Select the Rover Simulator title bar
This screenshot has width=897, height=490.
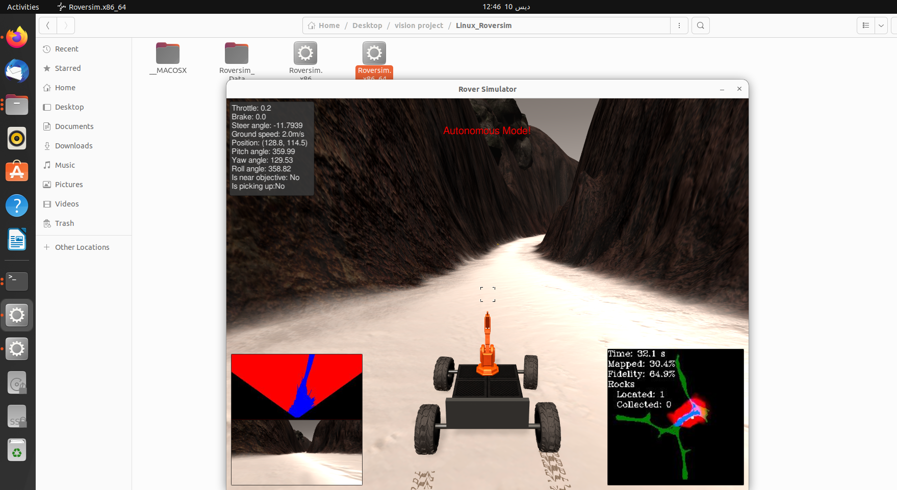(488, 89)
